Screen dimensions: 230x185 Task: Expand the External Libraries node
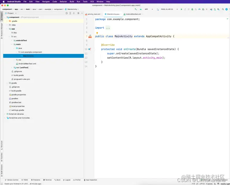[5, 114]
